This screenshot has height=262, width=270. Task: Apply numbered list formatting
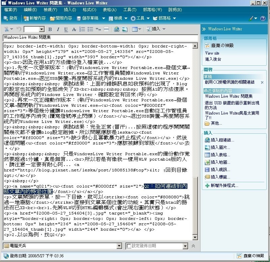pos(82,29)
